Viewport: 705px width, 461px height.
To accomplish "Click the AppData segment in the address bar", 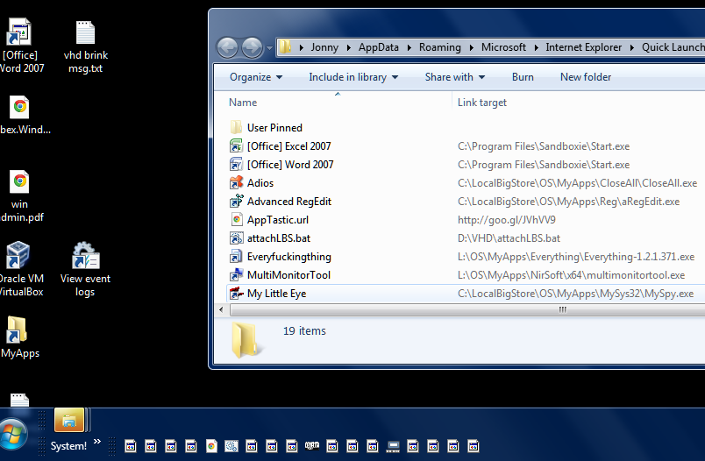I will click(x=378, y=47).
